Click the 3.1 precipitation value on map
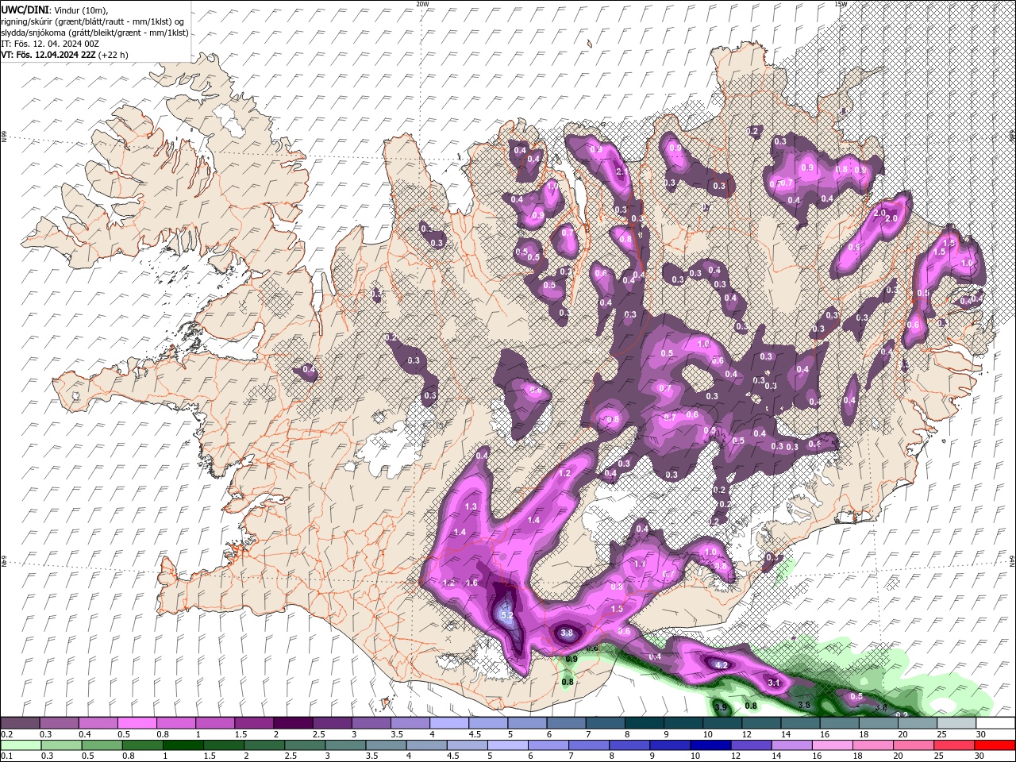1016x762 pixels. [x=775, y=683]
